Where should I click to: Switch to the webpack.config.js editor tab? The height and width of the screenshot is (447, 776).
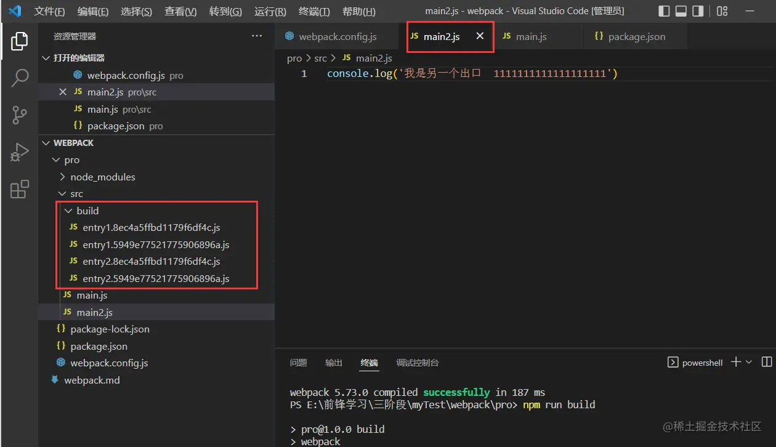click(337, 36)
